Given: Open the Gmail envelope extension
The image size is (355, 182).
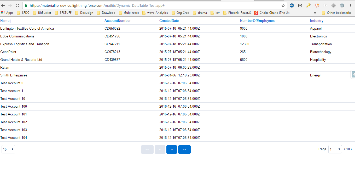Looking at the screenshot, I should point(300,5).
